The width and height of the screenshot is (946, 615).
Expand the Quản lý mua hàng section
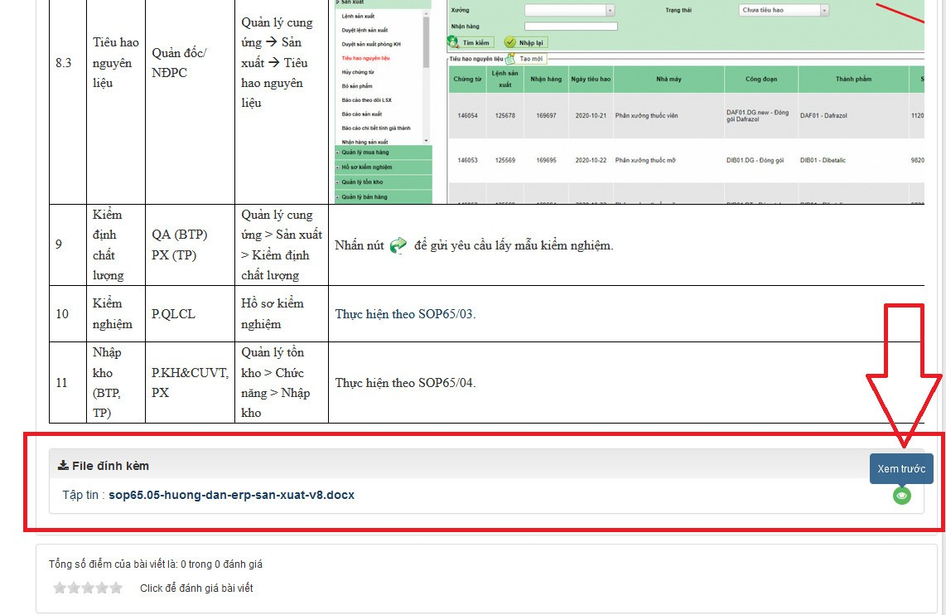(365, 153)
